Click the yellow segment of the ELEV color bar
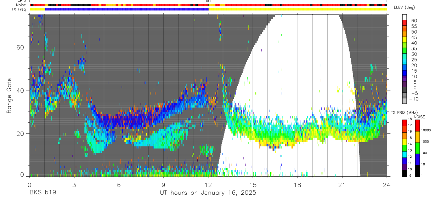Image resolution: width=435 pixels, height=200 pixels. click(x=405, y=40)
